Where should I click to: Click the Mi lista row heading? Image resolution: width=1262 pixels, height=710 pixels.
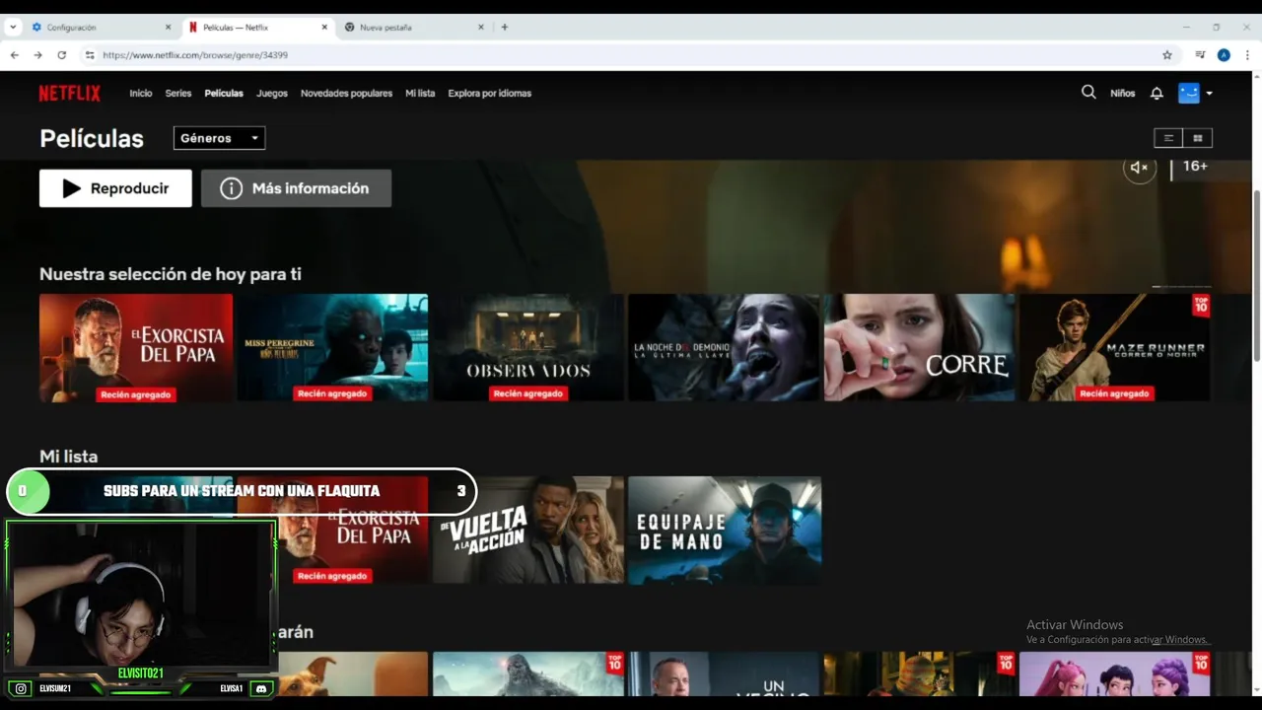[68, 457]
